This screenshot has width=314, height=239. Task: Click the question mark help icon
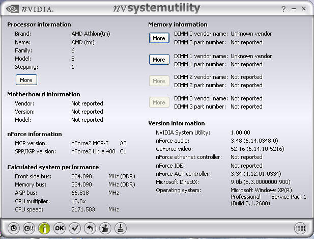coord(283,9)
